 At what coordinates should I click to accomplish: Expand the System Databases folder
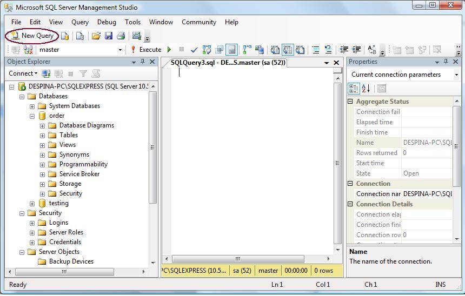click(x=32, y=106)
